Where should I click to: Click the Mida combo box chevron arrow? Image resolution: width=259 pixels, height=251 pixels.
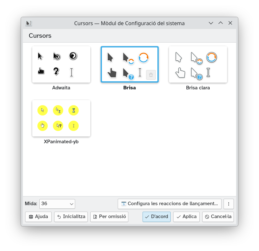pyautogui.click(x=72, y=204)
